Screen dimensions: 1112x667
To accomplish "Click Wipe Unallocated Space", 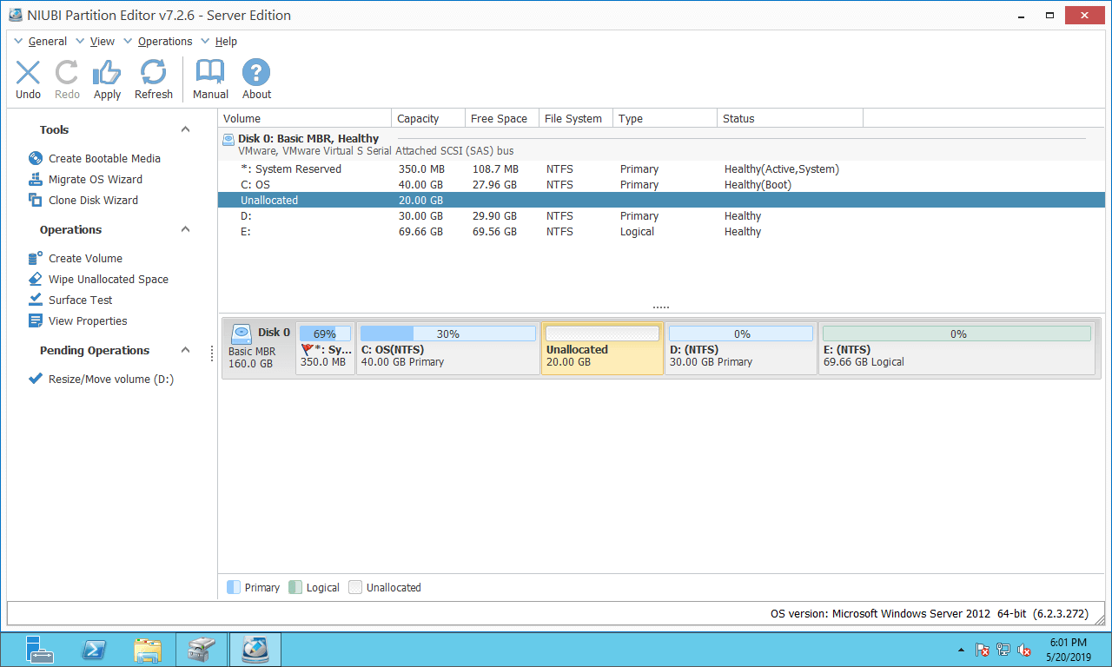I will [x=109, y=279].
